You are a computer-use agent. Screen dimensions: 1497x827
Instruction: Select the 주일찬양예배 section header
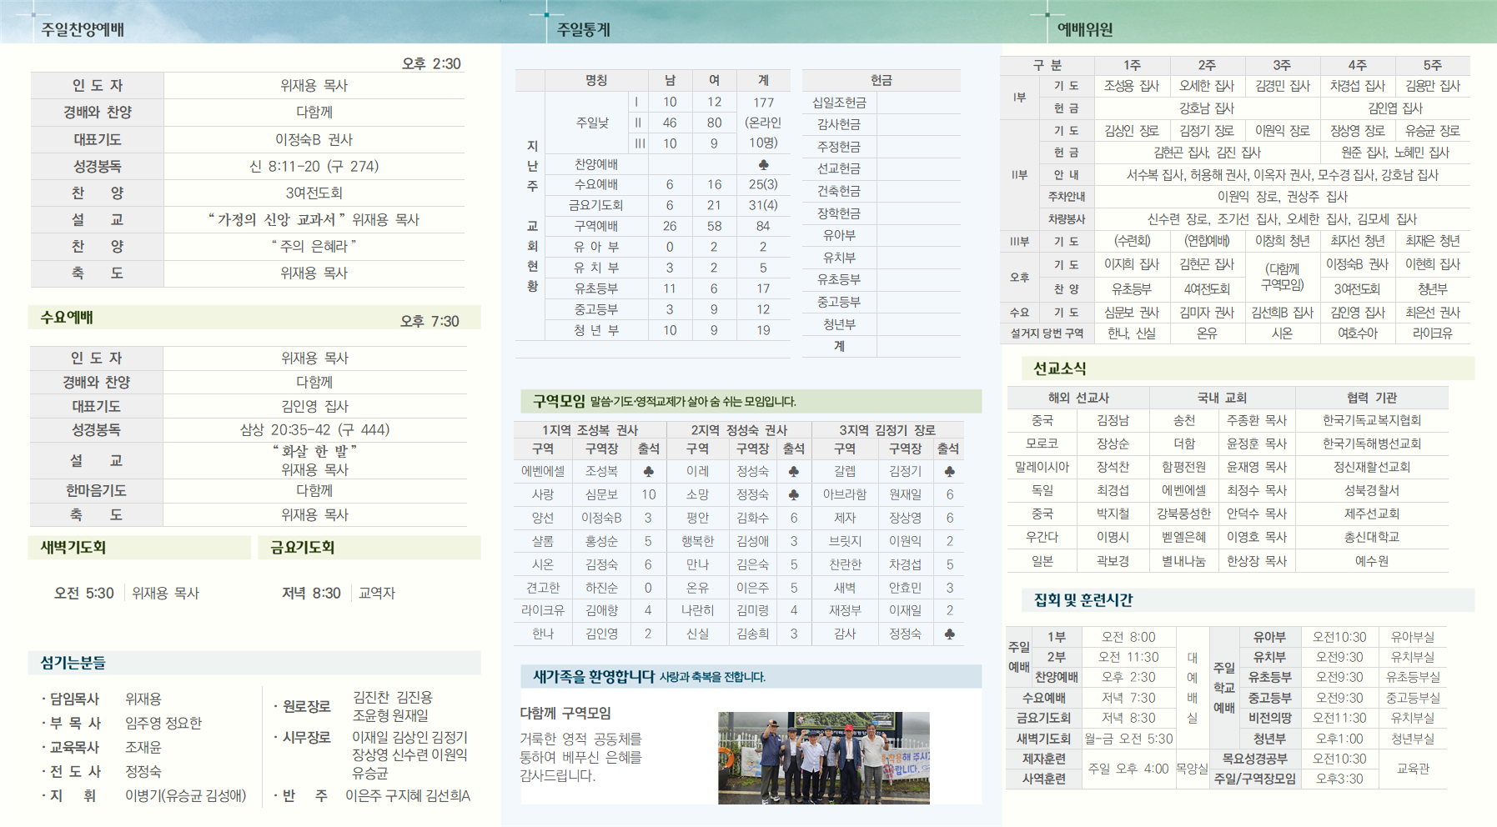pyautogui.click(x=83, y=29)
